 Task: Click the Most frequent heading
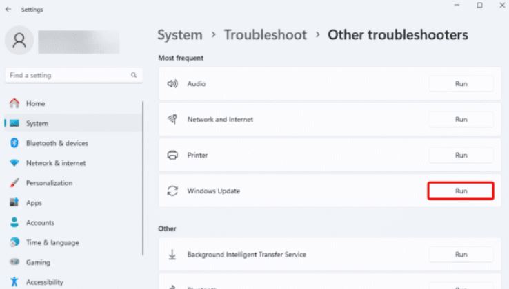(181, 58)
